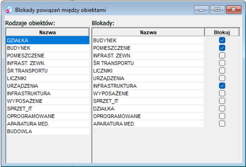Click INFRAST. ZEWN. name cell in Blokady
246x167 pixels.
coord(148,56)
